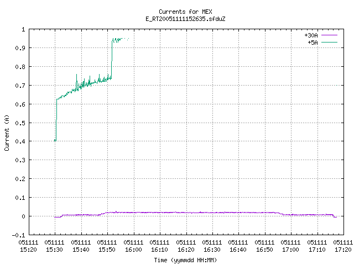Click x-axis time label 15:30
Image resolution: width=354 pixels, height=265 pixels.
(54, 250)
